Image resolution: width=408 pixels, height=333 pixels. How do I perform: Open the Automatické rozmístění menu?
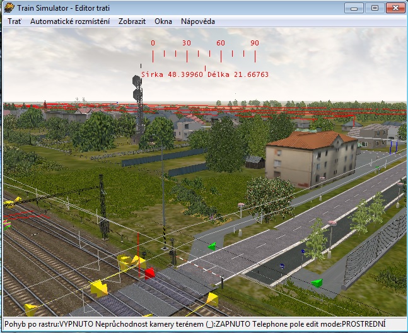pos(70,21)
